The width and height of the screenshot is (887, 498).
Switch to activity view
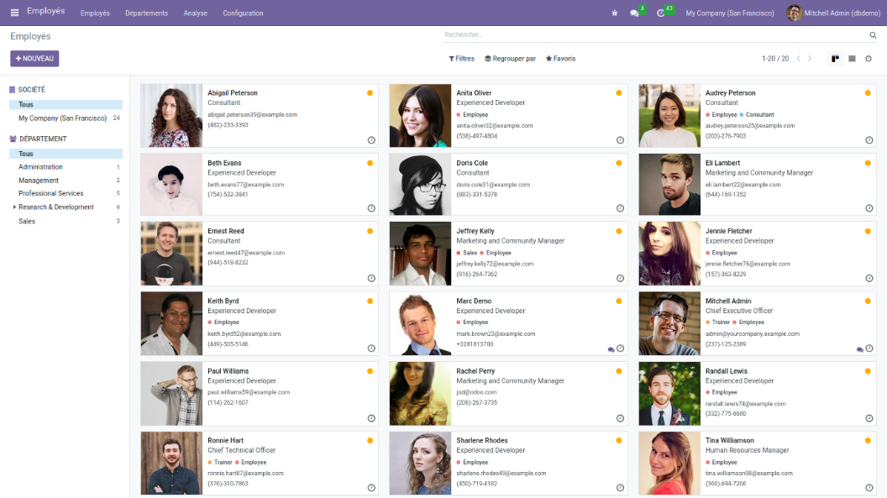[869, 59]
